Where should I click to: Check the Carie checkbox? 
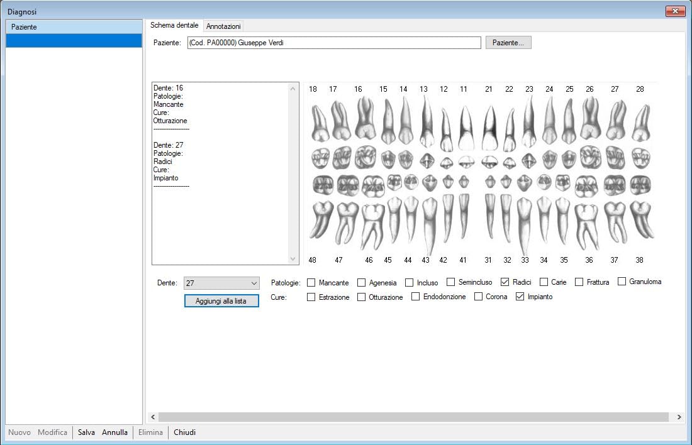click(x=544, y=282)
